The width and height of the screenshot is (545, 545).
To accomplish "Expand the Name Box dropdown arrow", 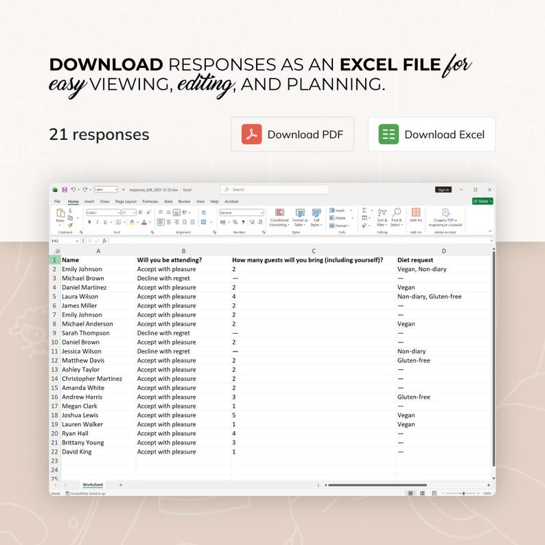I will 77,241.
